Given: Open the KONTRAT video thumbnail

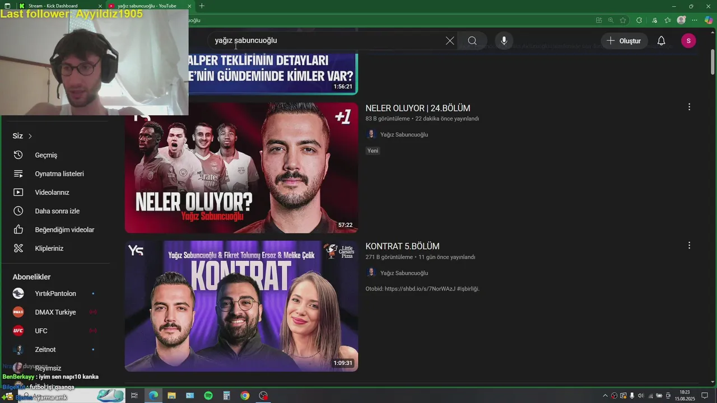Looking at the screenshot, I should pos(241,306).
